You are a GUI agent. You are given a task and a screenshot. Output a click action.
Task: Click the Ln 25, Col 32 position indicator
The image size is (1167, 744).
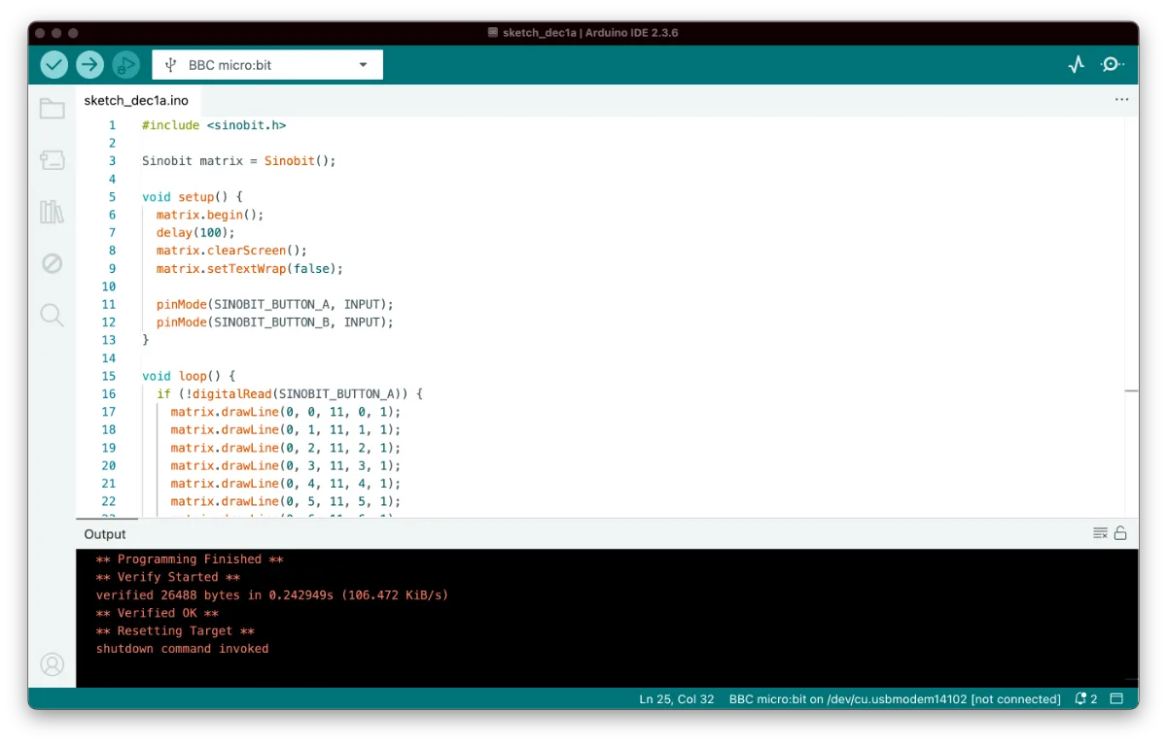pos(677,699)
